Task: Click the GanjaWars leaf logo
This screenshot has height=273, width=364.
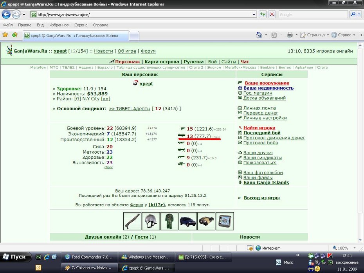Action: (x=9, y=50)
